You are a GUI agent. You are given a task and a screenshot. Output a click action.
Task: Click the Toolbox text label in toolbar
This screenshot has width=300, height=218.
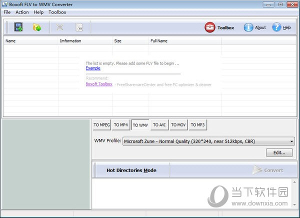226,28
